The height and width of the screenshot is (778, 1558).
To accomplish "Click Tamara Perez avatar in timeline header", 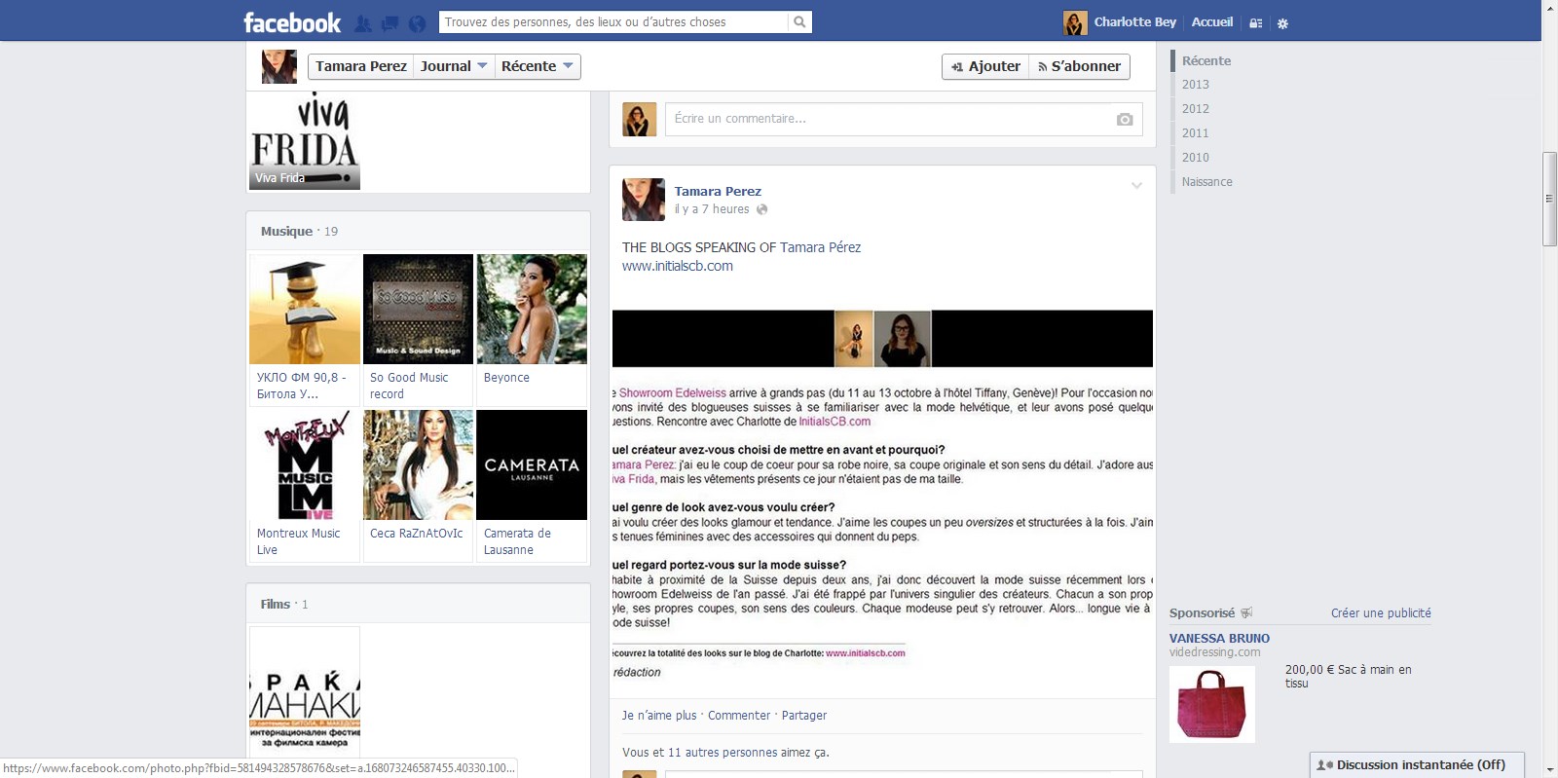I will [x=279, y=66].
